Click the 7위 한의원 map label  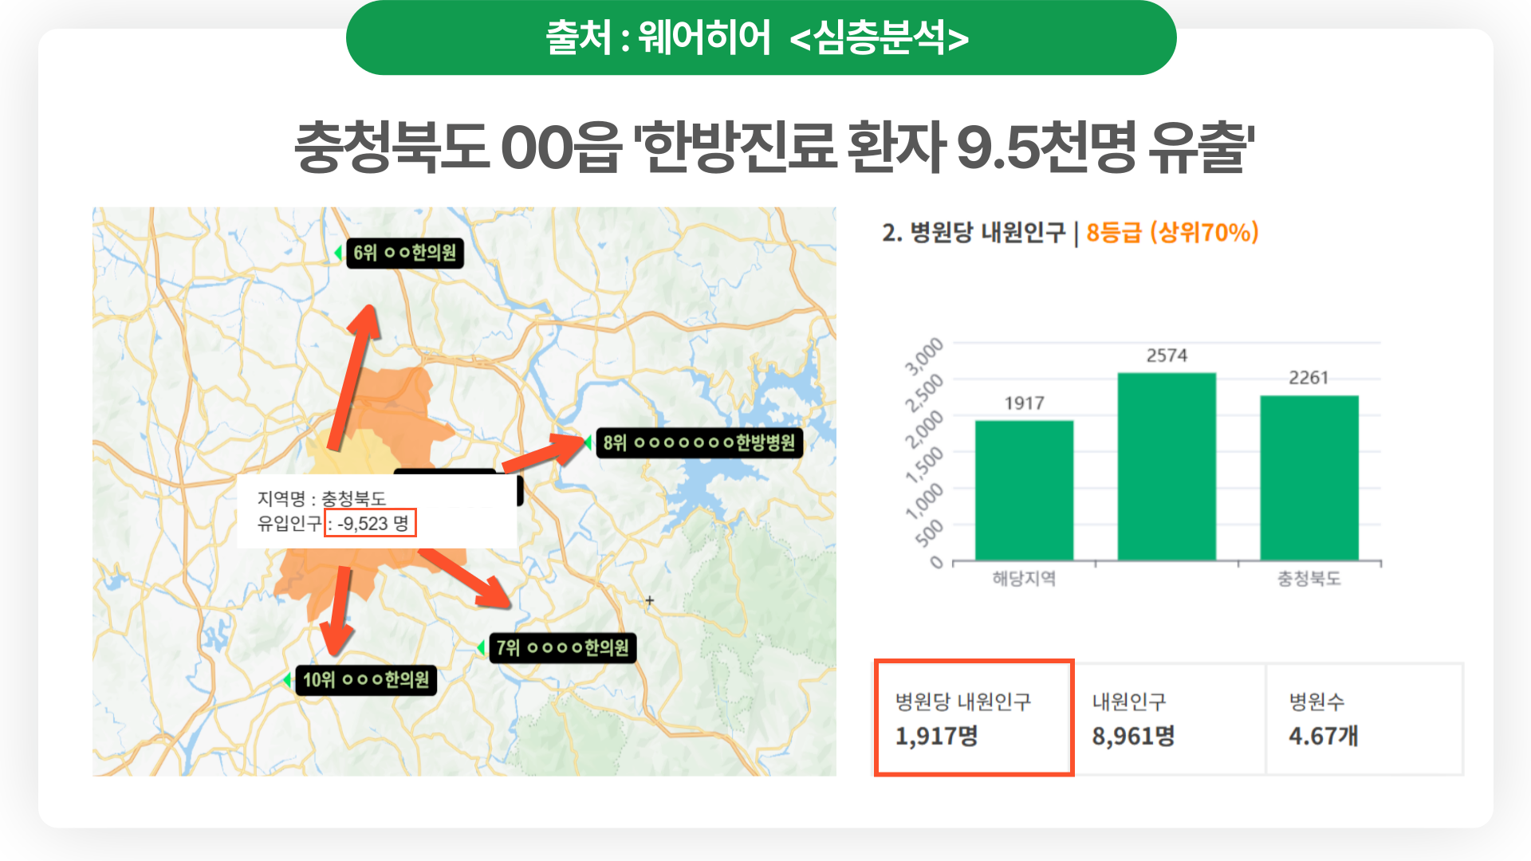(x=562, y=647)
